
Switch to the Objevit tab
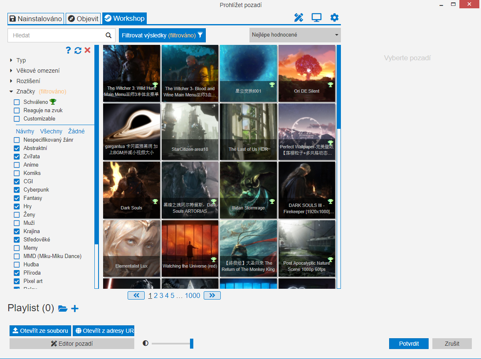click(x=83, y=19)
